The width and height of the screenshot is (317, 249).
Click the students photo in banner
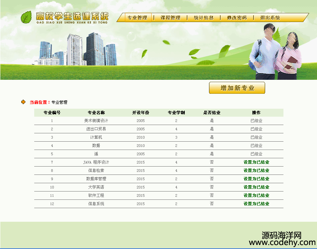[275, 52]
